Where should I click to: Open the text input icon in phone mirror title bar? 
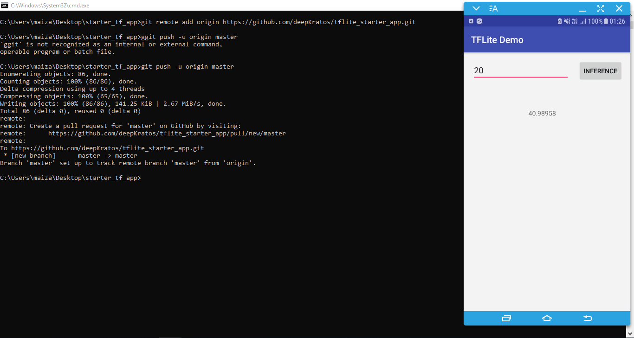pyautogui.click(x=493, y=8)
